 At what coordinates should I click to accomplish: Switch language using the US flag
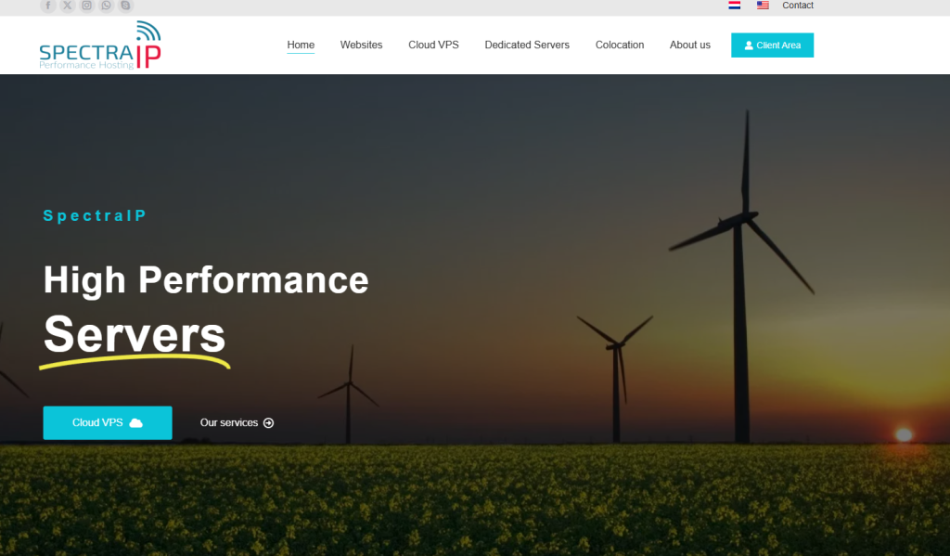click(763, 6)
